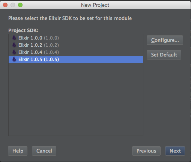191x162 pixels.
Task: Click the green zoom window button
Action: (x=20, y=5)
